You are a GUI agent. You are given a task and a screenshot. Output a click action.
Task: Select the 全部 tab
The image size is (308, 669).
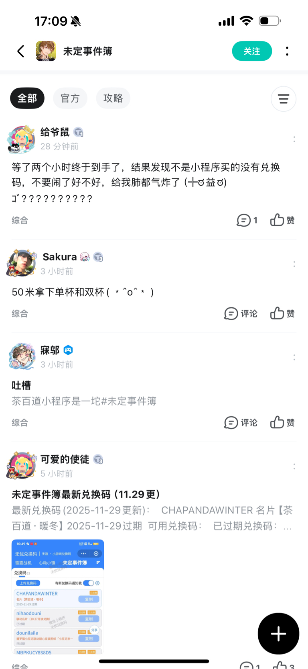(27, 98)
